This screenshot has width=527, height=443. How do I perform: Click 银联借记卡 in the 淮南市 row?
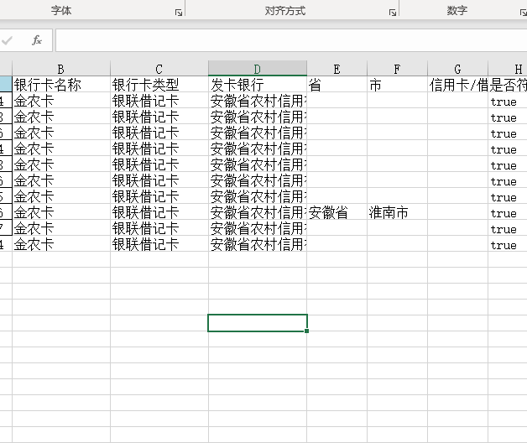coord(159,212)
